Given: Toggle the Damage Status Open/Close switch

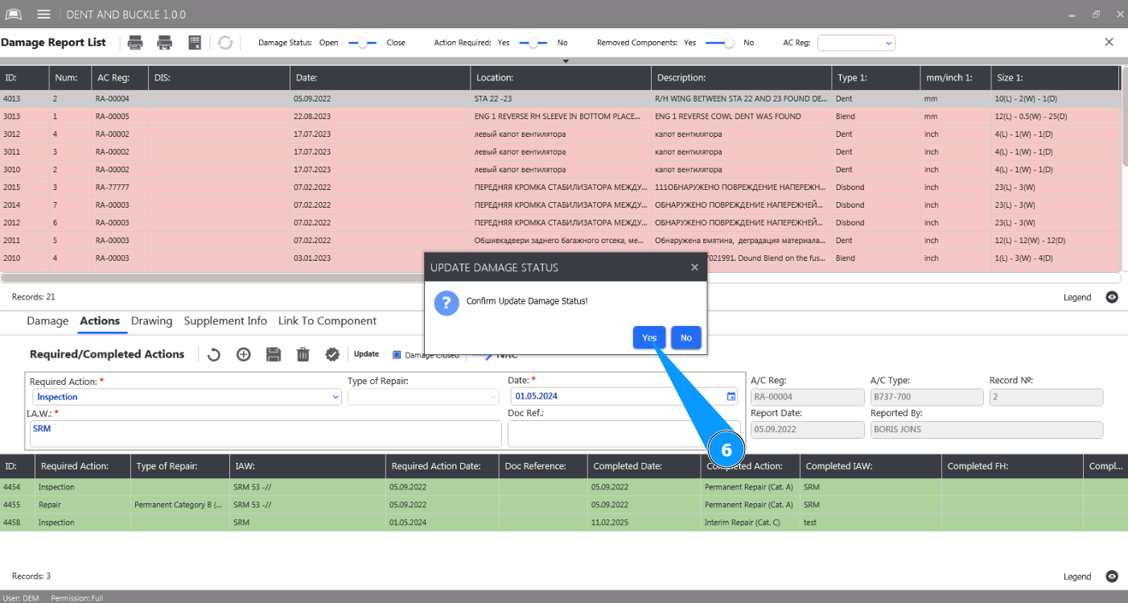Looking at the screenshot, I should pos(362,43).
